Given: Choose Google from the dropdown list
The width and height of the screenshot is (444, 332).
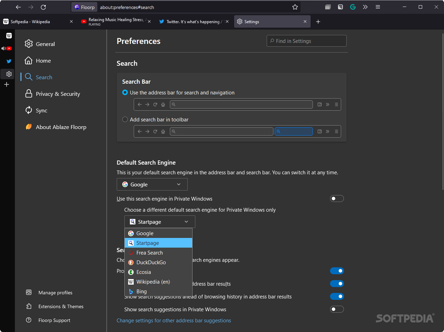Looking at the screenshot, I should 158,233.
